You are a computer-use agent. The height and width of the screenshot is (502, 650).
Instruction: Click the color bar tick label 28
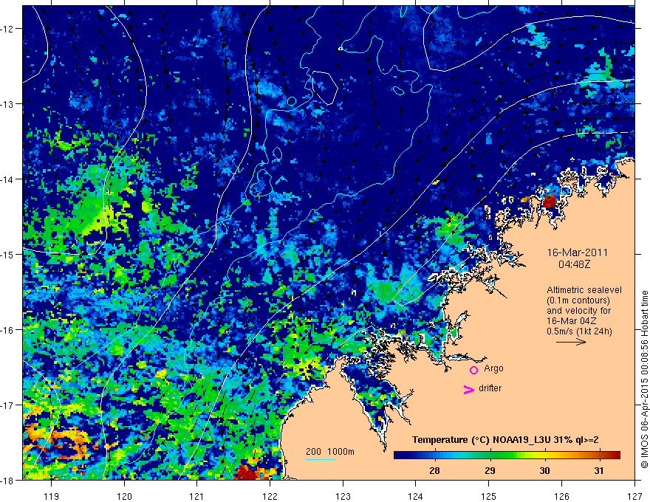(434, 470)
